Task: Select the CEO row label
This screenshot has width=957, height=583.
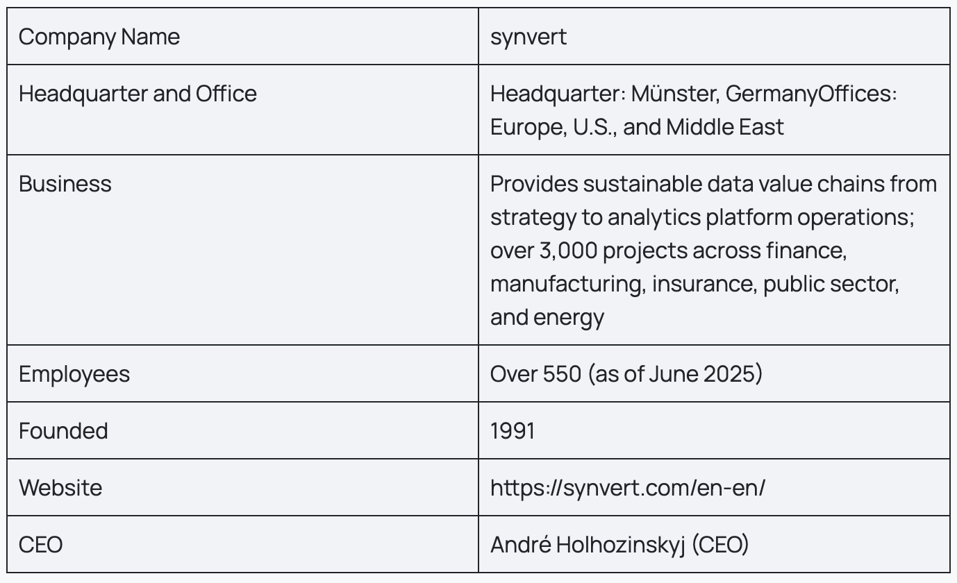Action: tap(41, 545)
